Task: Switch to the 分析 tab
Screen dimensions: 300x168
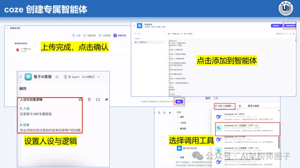Action: click(x=216, y=98)
